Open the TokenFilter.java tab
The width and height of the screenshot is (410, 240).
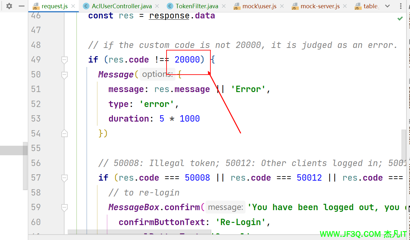click(x=197, y=6)
